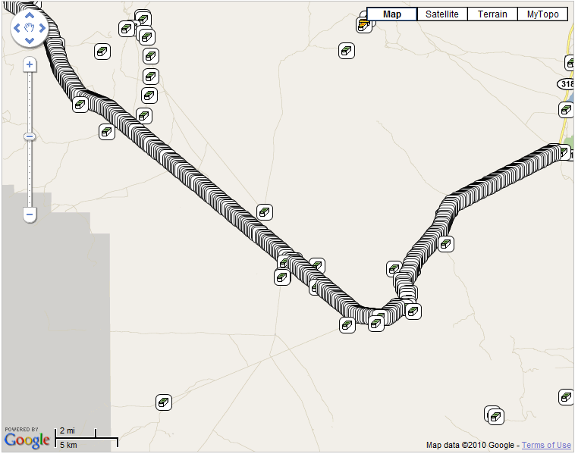Select the isolated cache marker above the scale bar

tap(163, 402)
